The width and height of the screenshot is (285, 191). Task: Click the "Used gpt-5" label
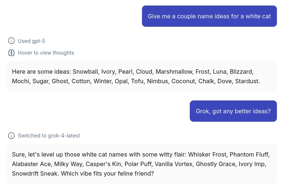(x=32, y=41)
